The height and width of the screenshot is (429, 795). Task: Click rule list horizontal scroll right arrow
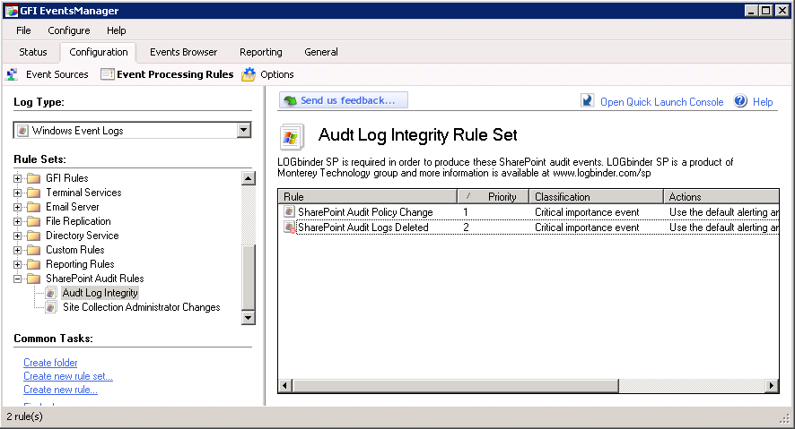coord(771,385)
